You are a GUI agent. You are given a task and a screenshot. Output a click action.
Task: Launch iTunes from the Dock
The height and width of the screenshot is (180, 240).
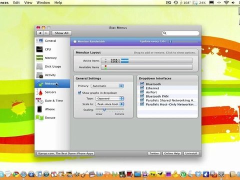point(39,174)
